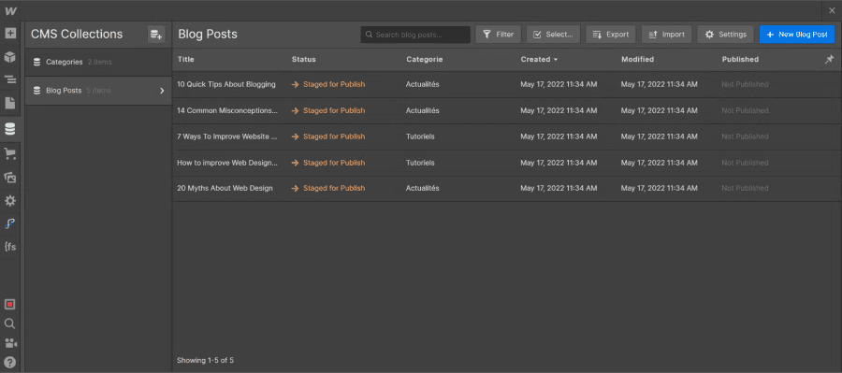This screenshot has height=373, width=842.
Task: Open the Assets image panel
Action: click(x=10, y=178)
